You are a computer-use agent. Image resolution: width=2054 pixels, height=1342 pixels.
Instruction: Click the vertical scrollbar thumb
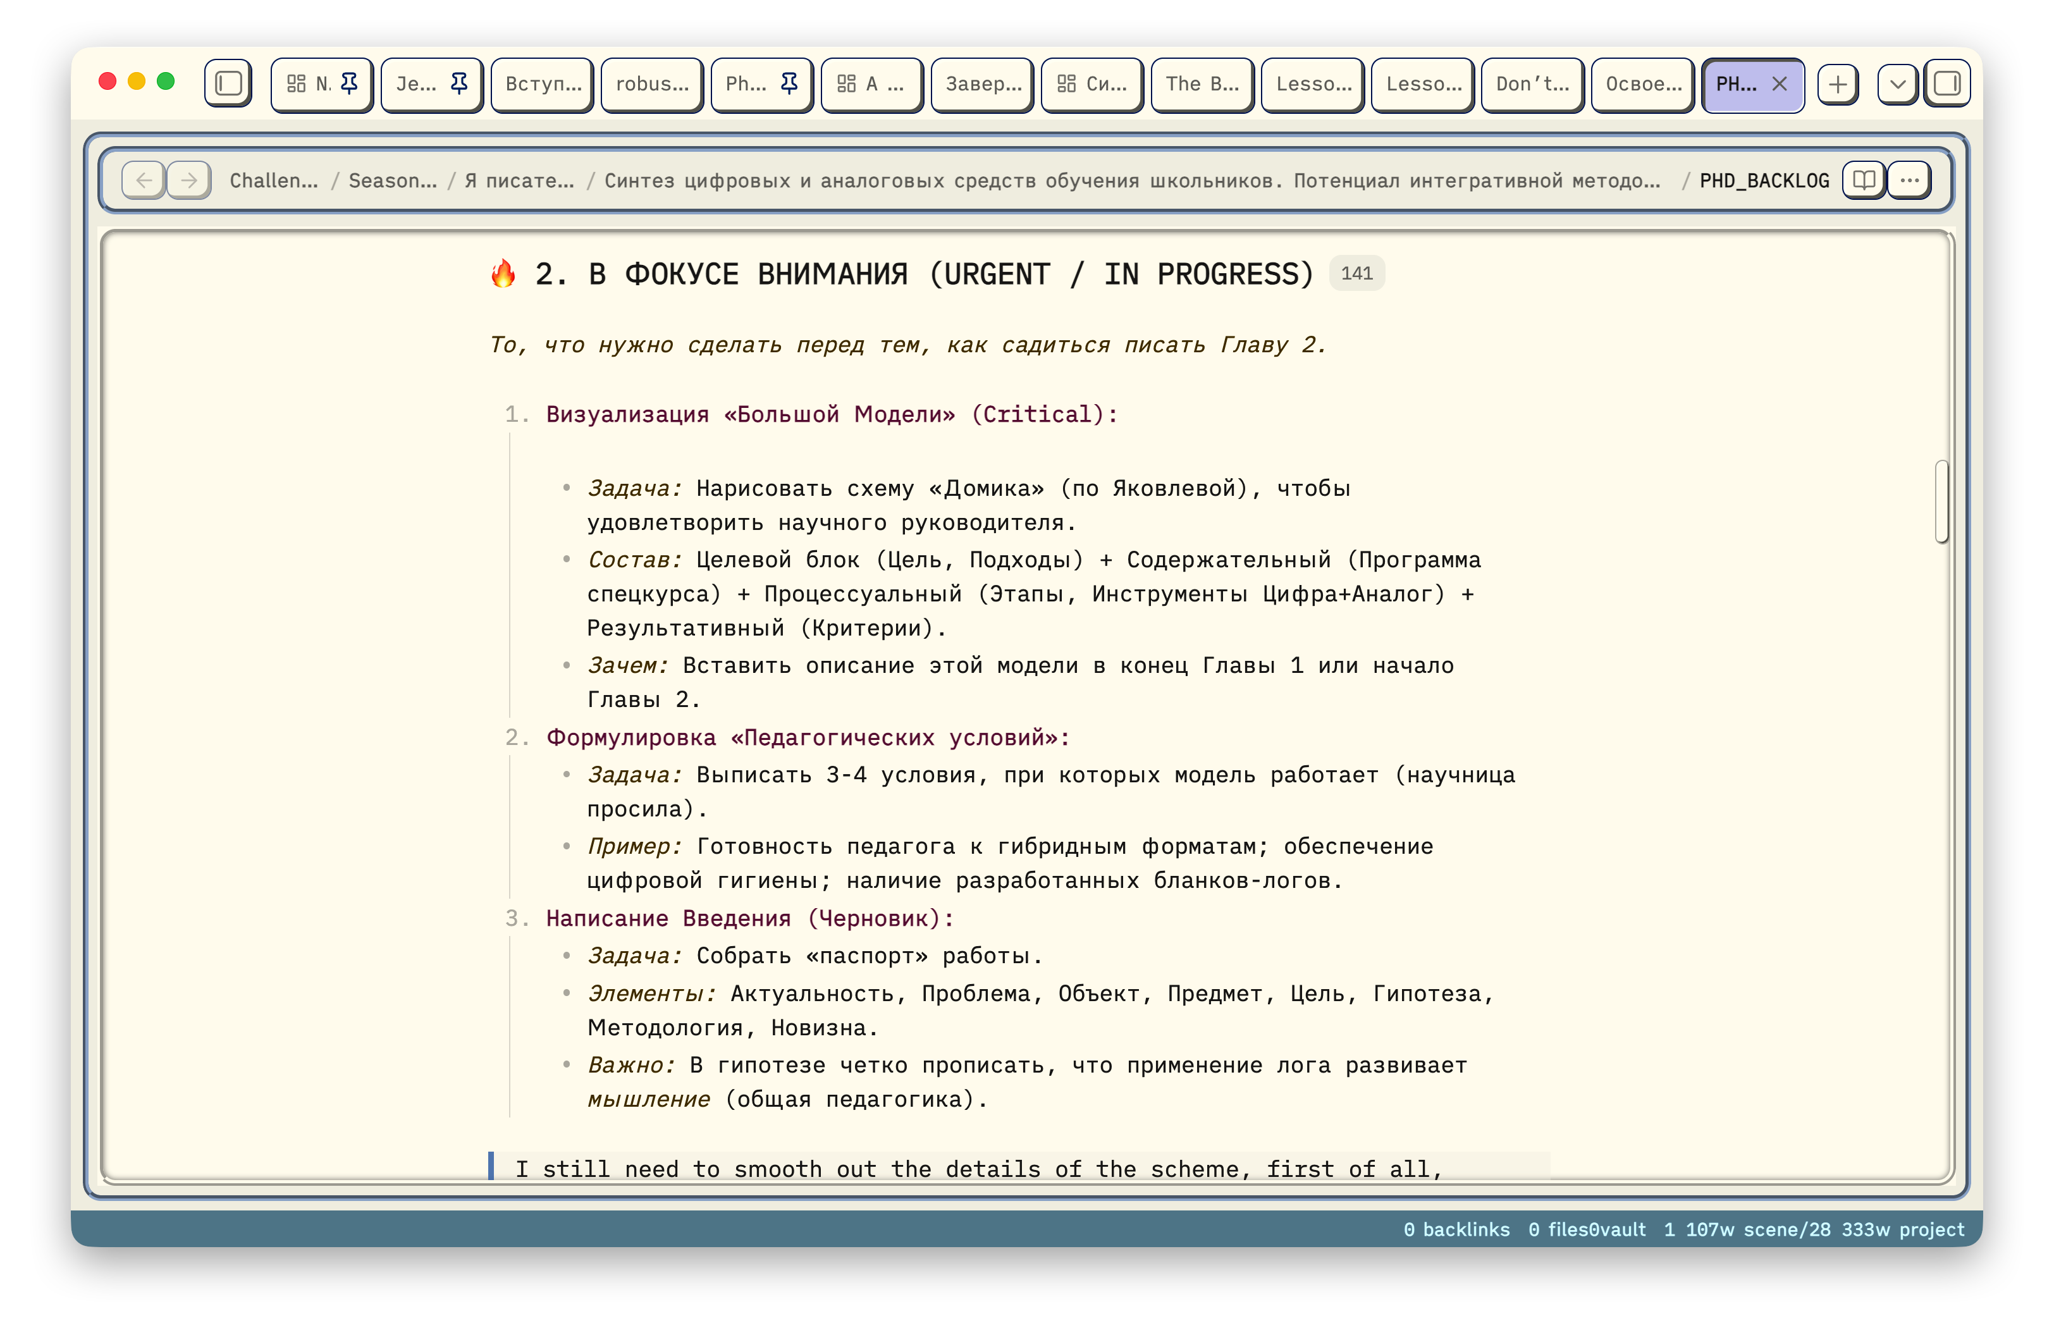pos(1942,502)
